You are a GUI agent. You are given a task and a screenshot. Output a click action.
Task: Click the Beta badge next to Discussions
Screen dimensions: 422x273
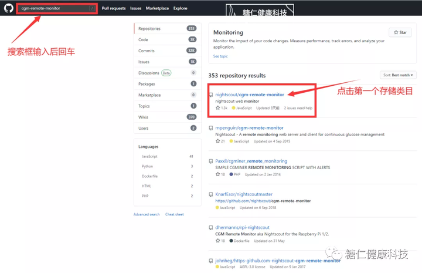tap(166, 73)
